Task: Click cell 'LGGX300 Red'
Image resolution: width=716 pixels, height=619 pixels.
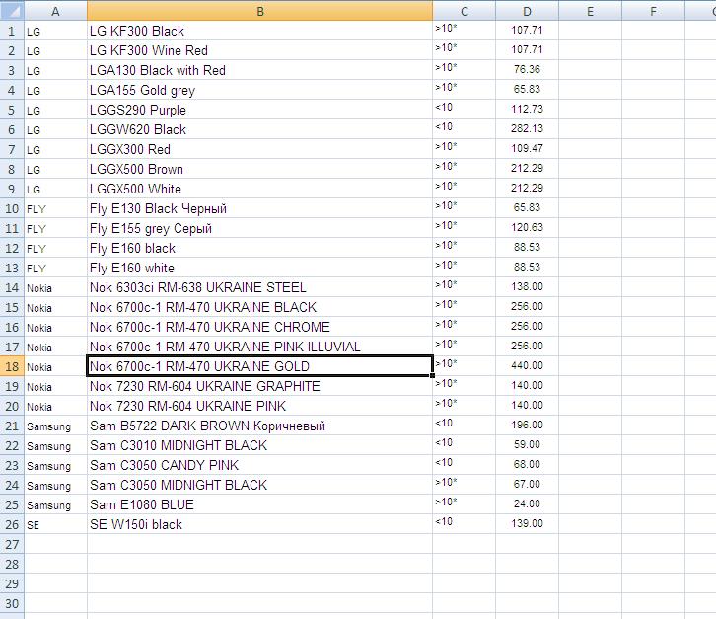Action: pyautogui.click(x=259, y=149)
